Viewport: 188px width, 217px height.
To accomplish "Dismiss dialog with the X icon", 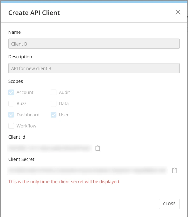I will (178, 12).
